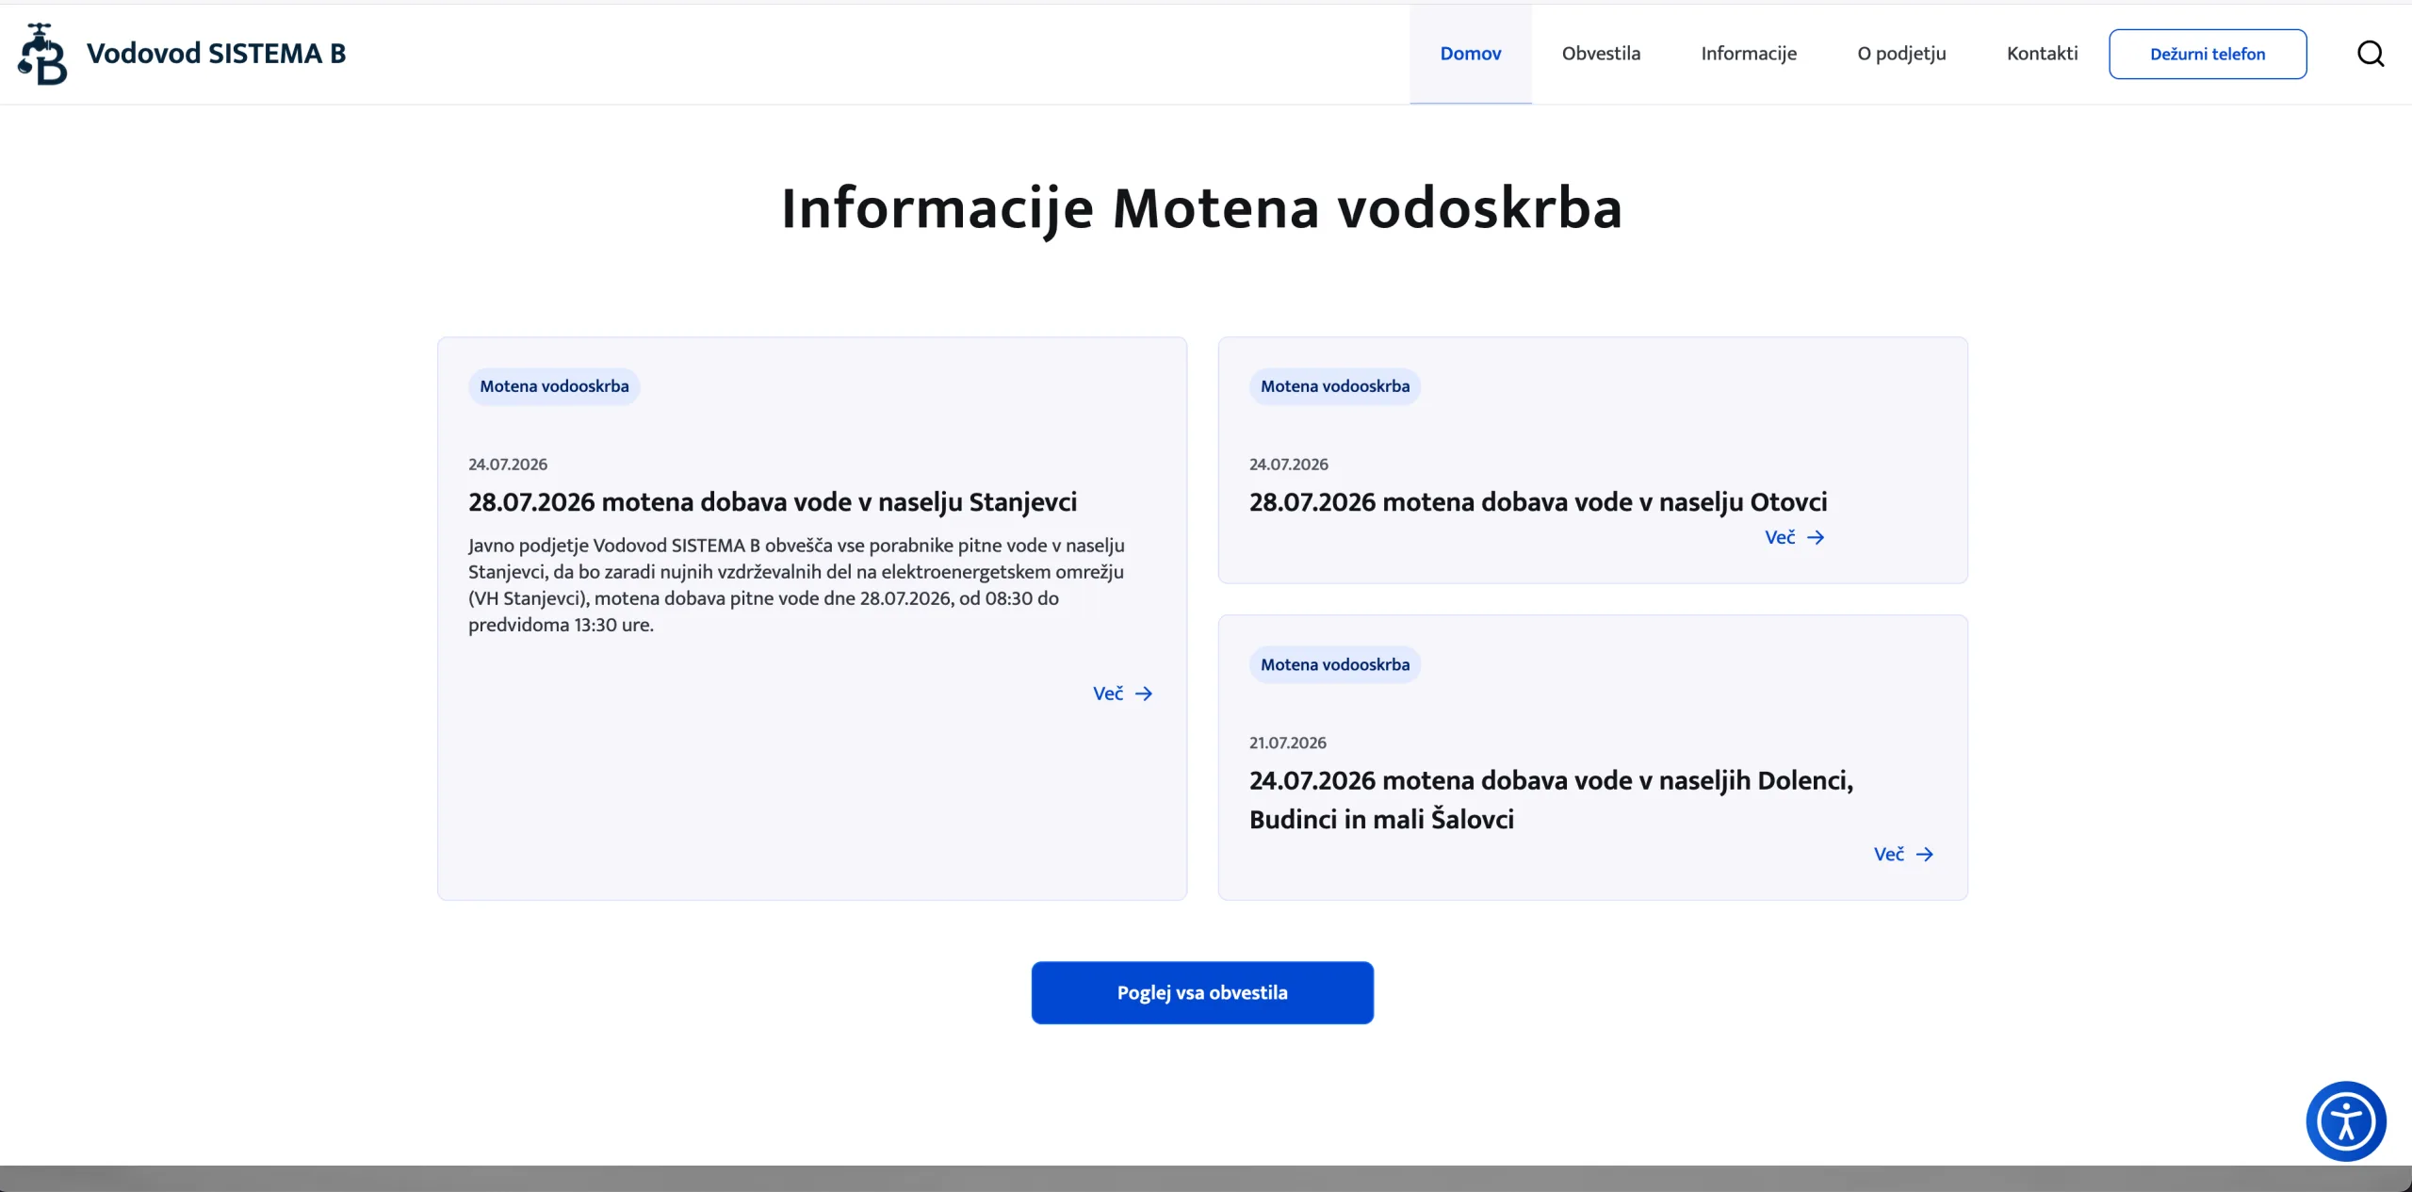Click Motena vodooskrba tag in Stanjevci card
Viewport: 2412px width, 1192px height.
point(554,386)
